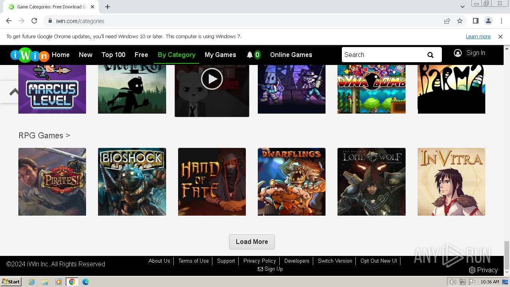This screenshot has width=510, height=287.
Task: Open the Pirates! game thumbnail
Action: coord(52,182)
